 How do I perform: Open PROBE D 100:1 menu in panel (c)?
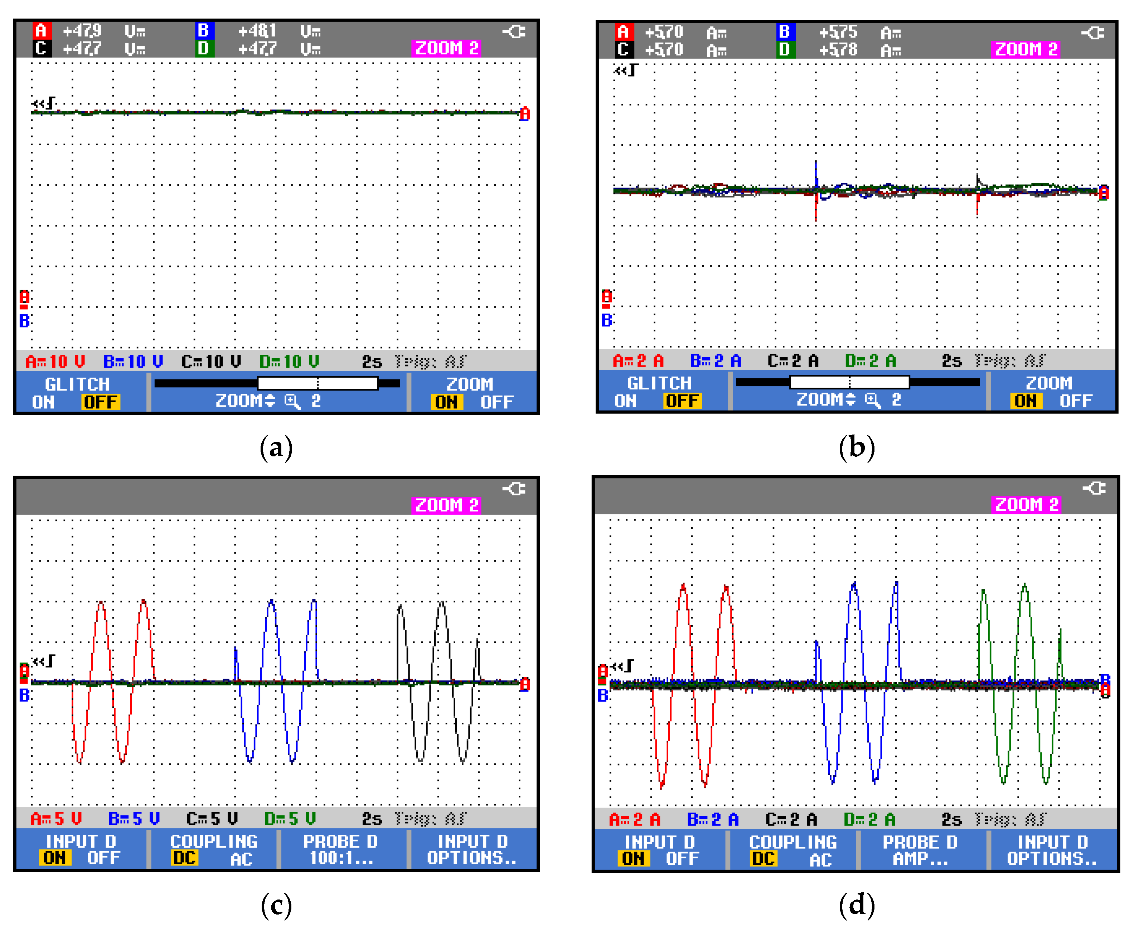click(341, 850)
